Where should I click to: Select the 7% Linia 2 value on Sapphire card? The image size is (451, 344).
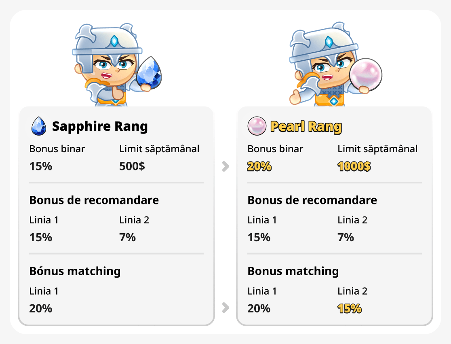[x=128, y=238]
